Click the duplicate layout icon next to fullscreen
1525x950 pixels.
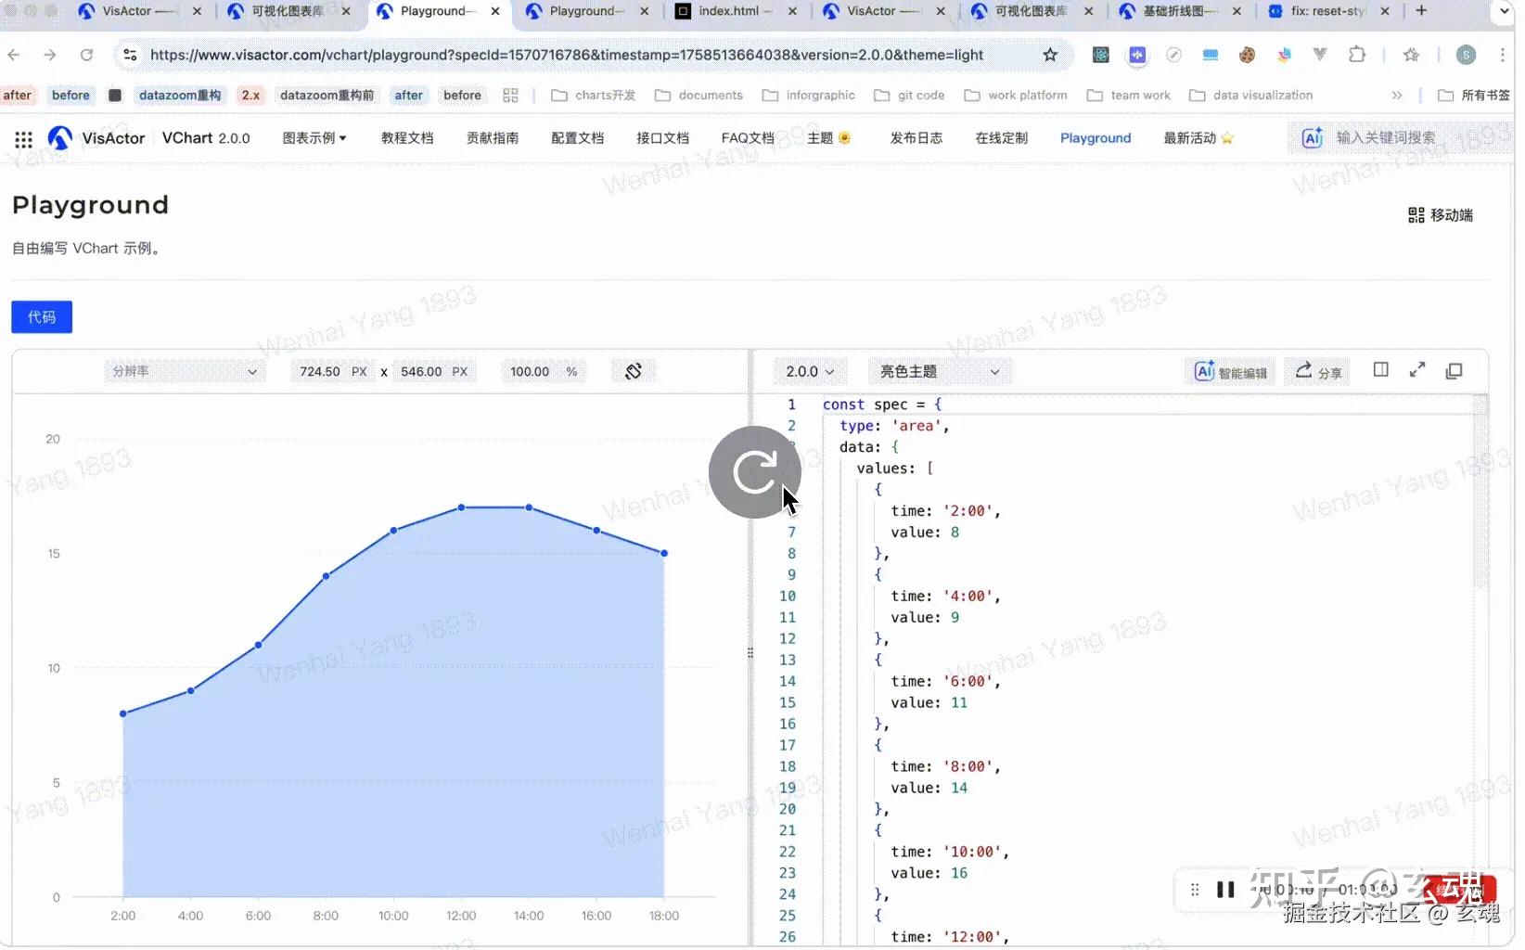tap(1454, 370)
